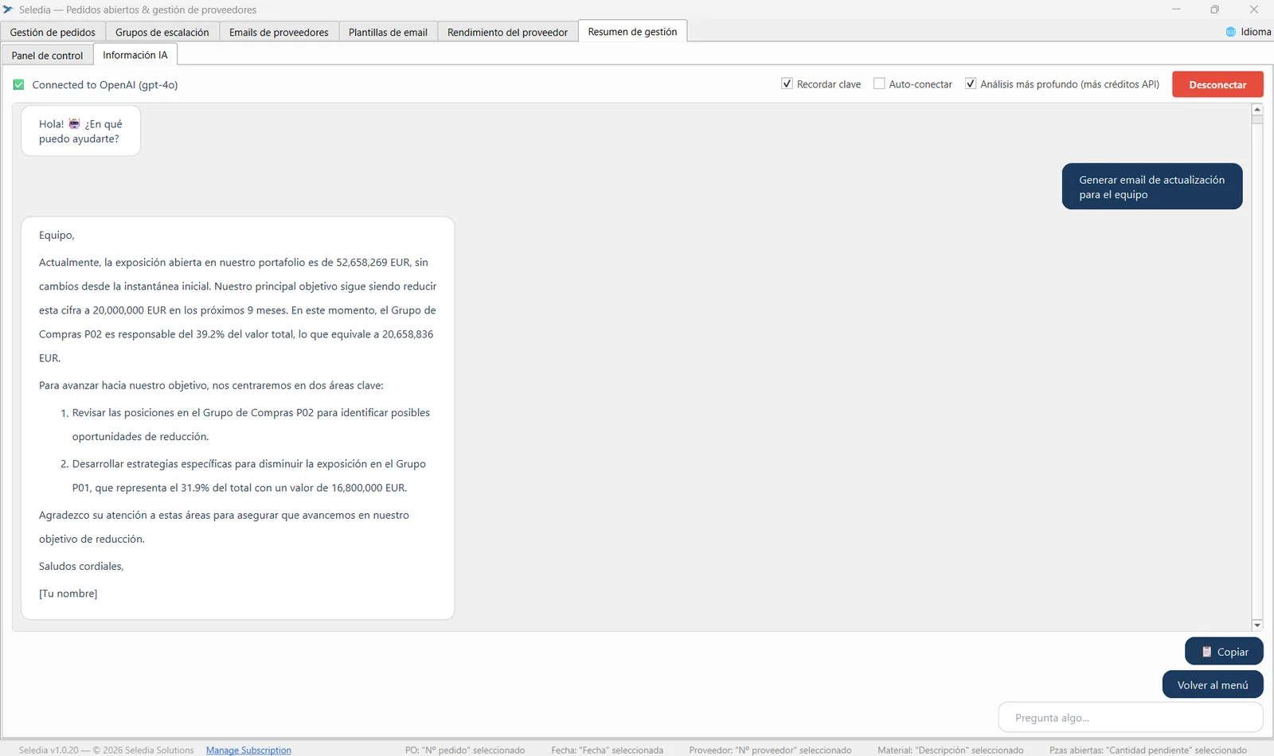Toggle the Recordar clave checkbox
The image size is (1274, 756).
[787, 84]
